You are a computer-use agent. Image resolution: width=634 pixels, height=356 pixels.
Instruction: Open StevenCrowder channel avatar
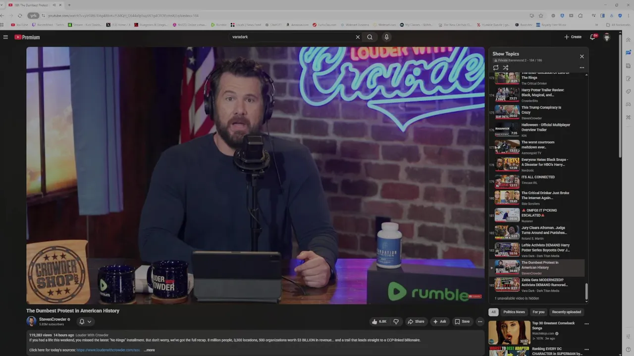(31, 321)
